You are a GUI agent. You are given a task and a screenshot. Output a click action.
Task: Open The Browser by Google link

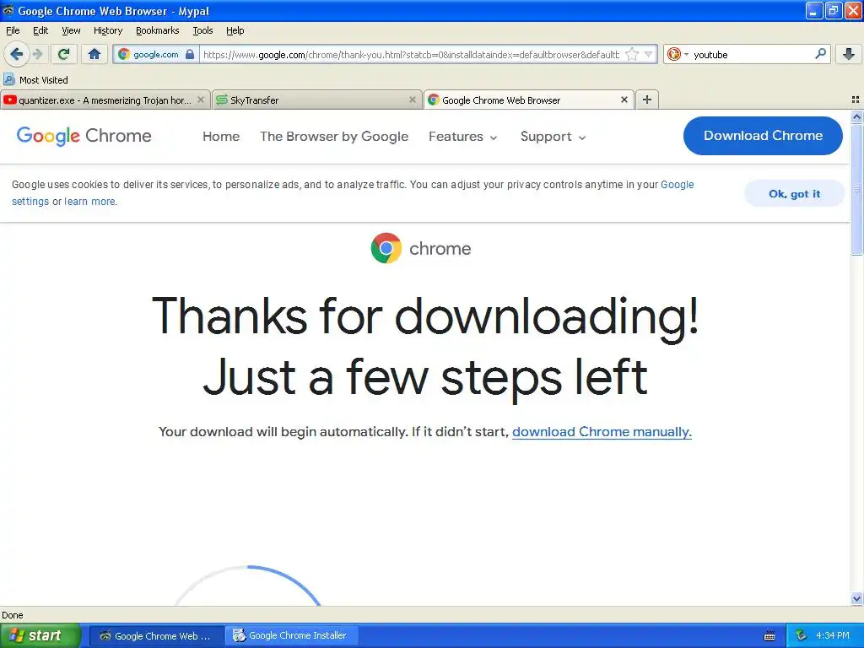[x=334, y=137]
